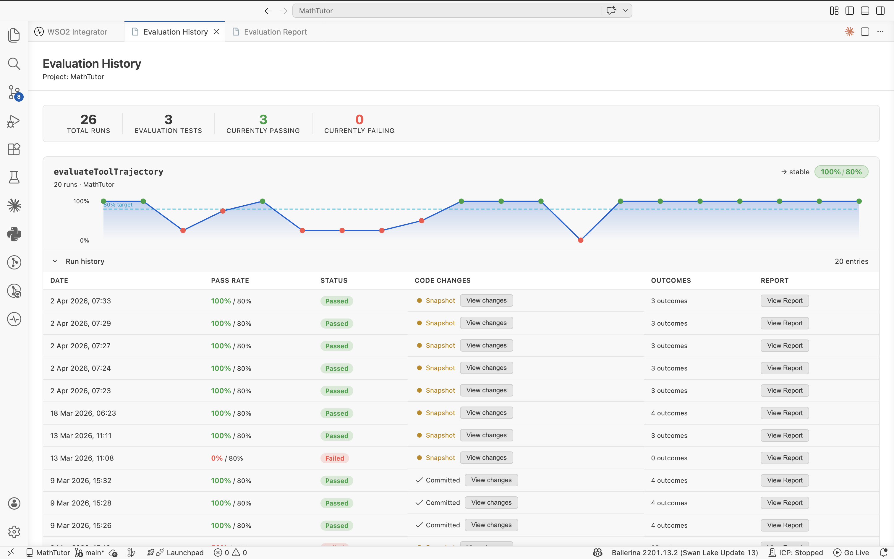Open the Testing flask icon
The width and height of the screenshot is (894, 559).
point(14,177)
